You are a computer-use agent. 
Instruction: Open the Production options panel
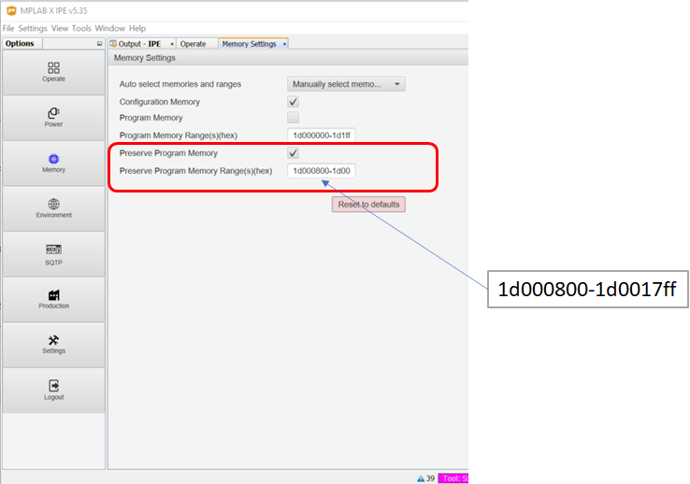[53, 299]
